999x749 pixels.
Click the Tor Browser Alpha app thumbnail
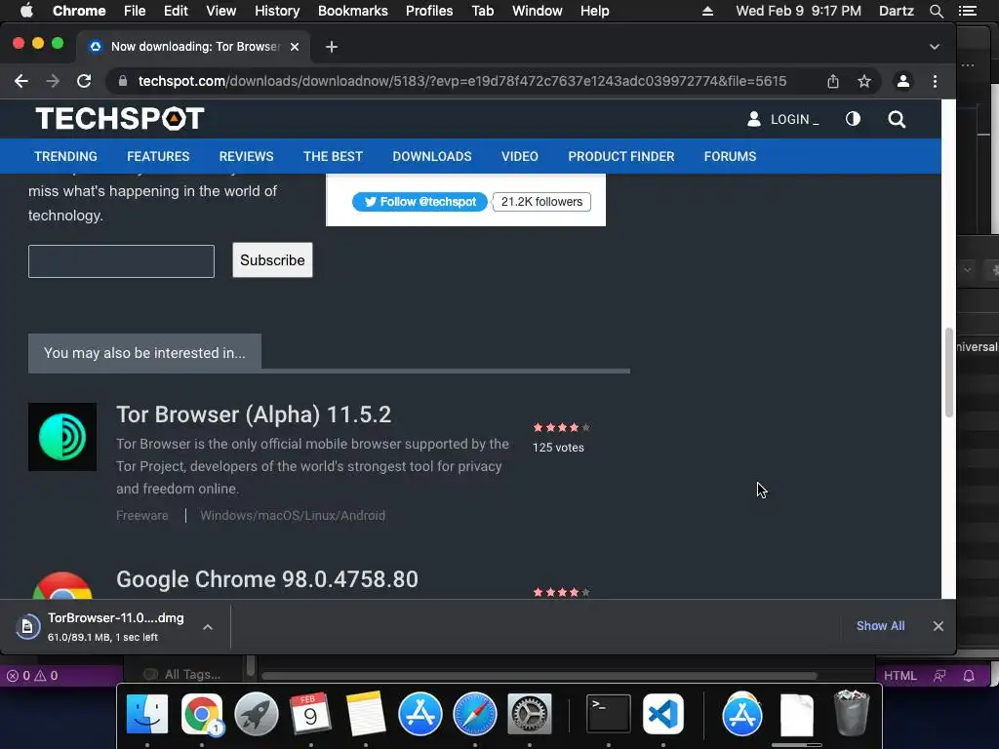coord(62,437)
